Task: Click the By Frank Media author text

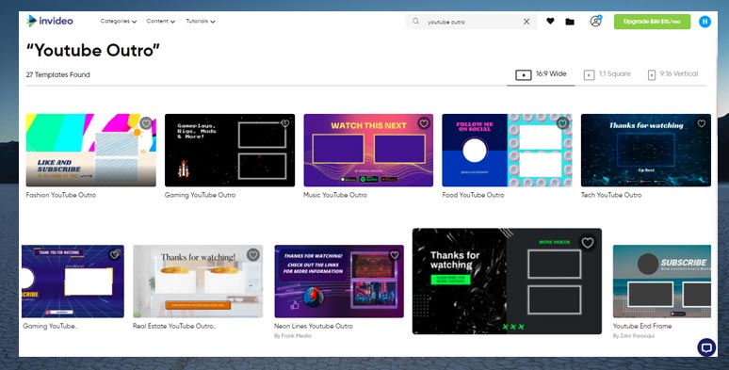Action: [292, 335]
